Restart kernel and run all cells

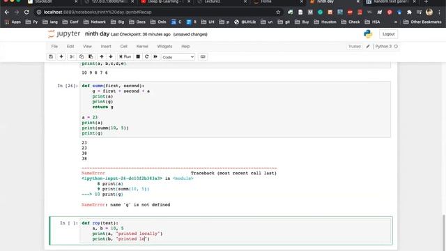[155, 56]
